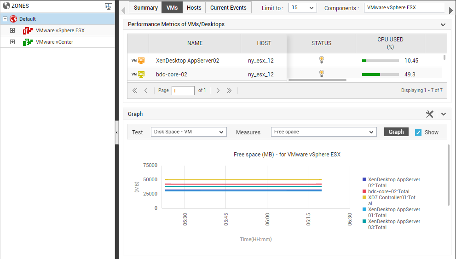
Task: Click teal legend swatch AppServer 03:Total
Action: click(364, 221)
